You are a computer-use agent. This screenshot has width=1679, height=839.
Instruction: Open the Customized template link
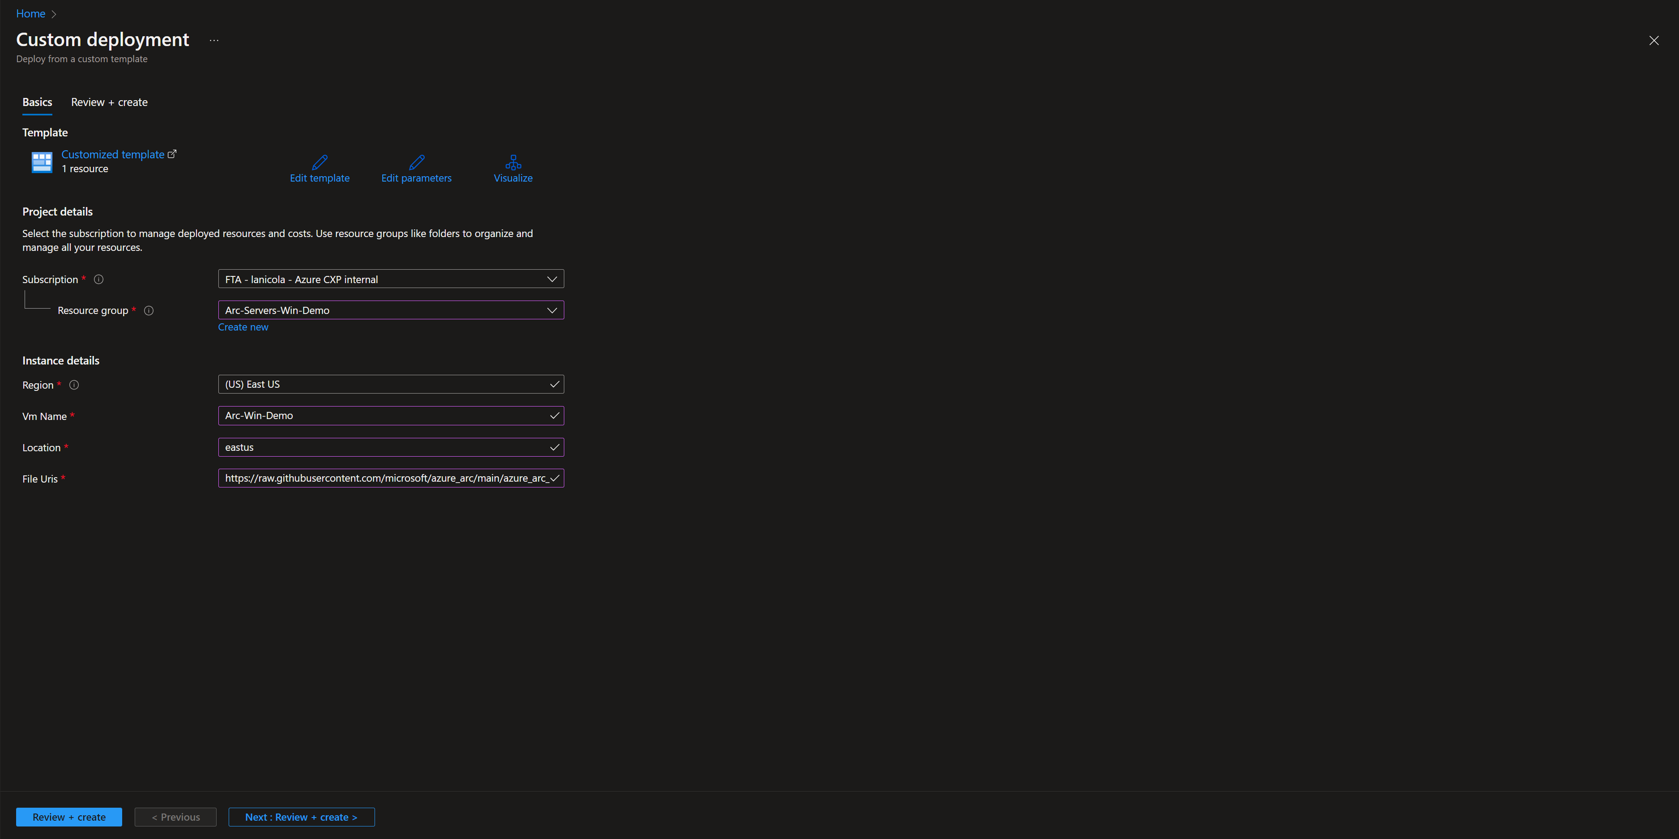click(113, 154)
